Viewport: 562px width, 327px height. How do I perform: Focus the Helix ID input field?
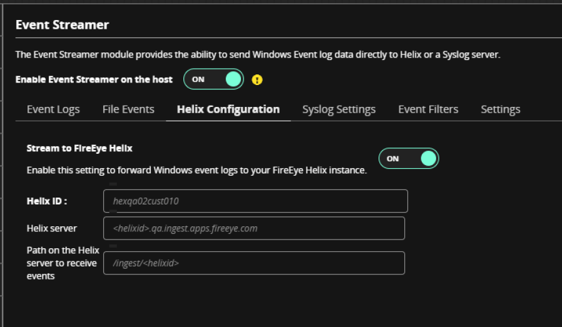click(x=255, y=201)
